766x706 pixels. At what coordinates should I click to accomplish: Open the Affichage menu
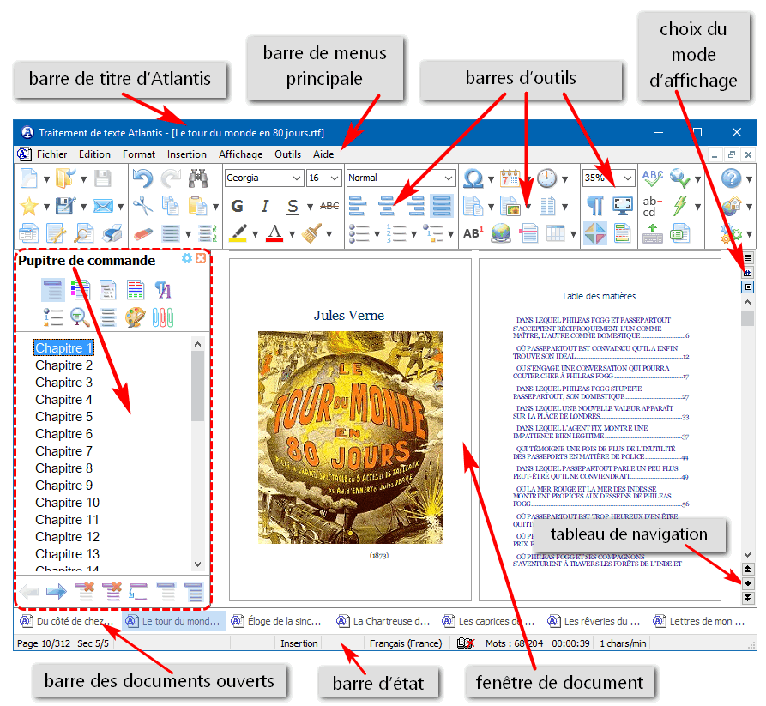click(x=240, y=154)
